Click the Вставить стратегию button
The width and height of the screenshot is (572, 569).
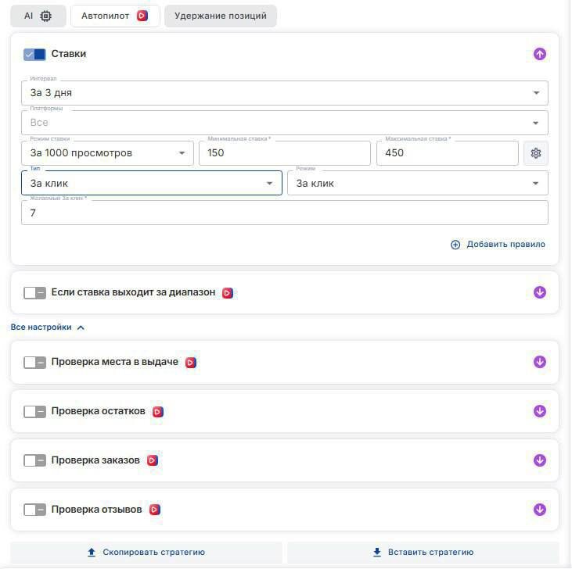tap(423, 552)
